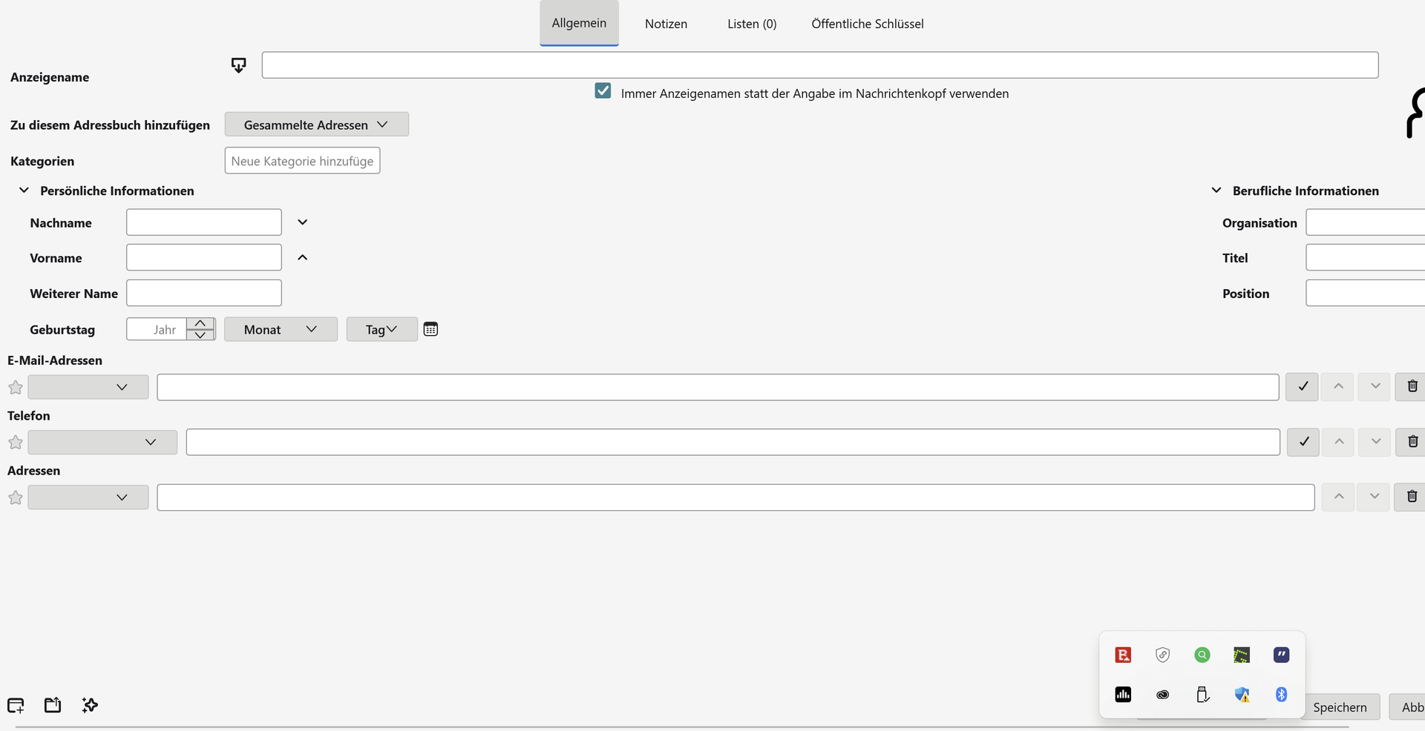Switch to the Notizen tab

(666, 24)
